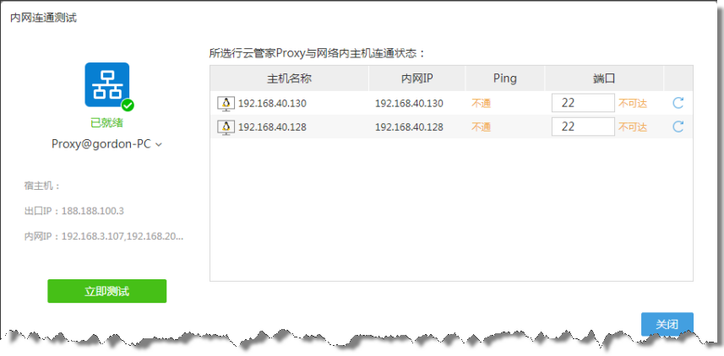Select the host name 192.168.40.130 row
Screen dimensions: 724x356
coord(273,104)
